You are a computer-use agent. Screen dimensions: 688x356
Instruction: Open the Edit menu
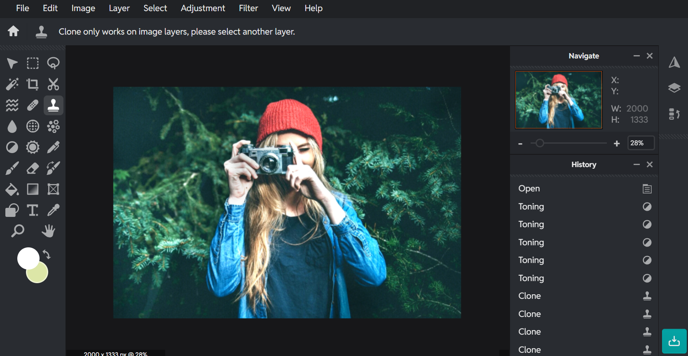click(50, 8)
